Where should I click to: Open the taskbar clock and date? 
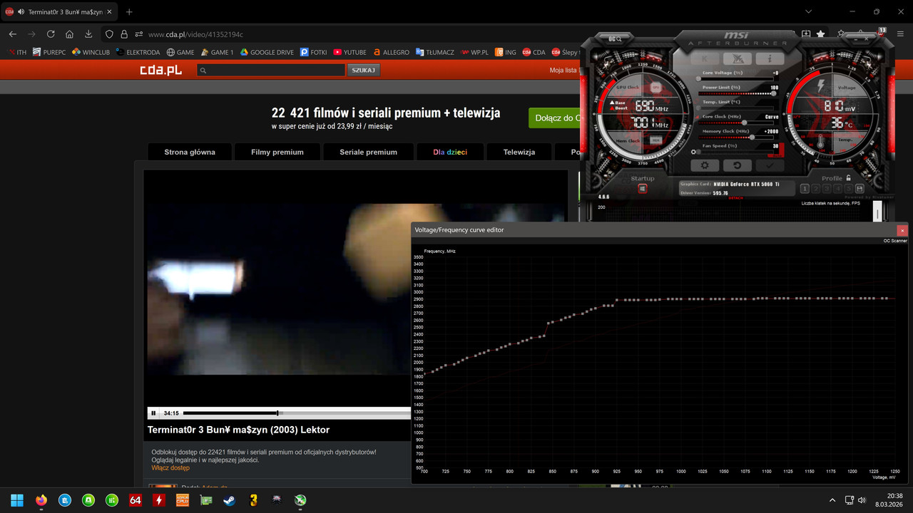coord(889,500)
